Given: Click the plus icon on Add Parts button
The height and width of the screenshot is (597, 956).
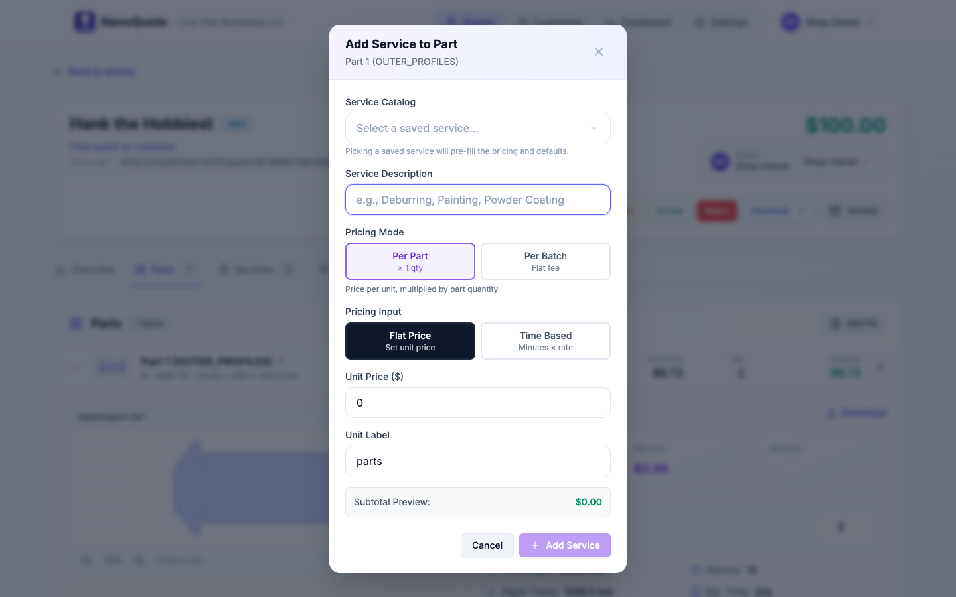Looking at the screenshot, I should point(835,324).
